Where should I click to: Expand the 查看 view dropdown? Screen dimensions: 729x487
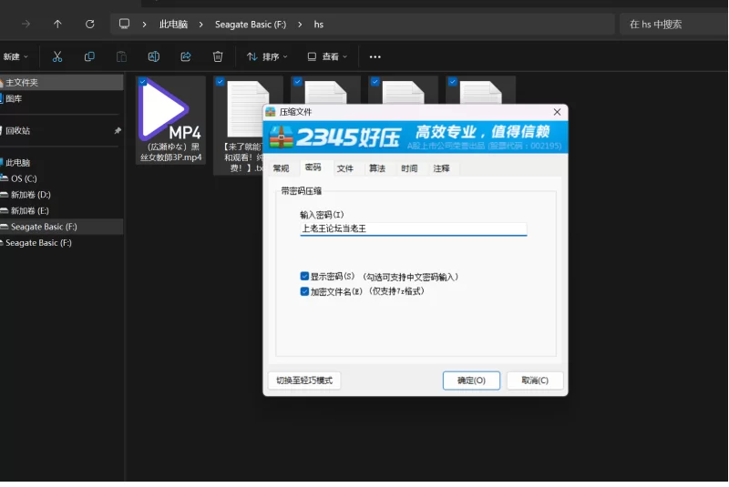pyautogui.click(x=328, y=56)
